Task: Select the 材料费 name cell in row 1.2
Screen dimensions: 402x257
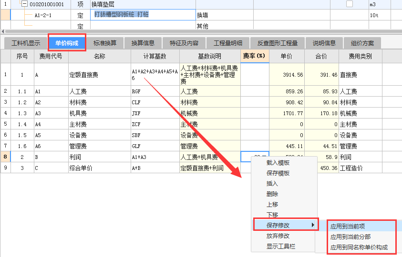Action: tap(100, 102)
